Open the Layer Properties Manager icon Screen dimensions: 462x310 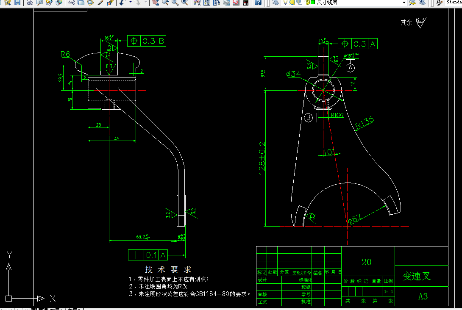pos(276,3)
